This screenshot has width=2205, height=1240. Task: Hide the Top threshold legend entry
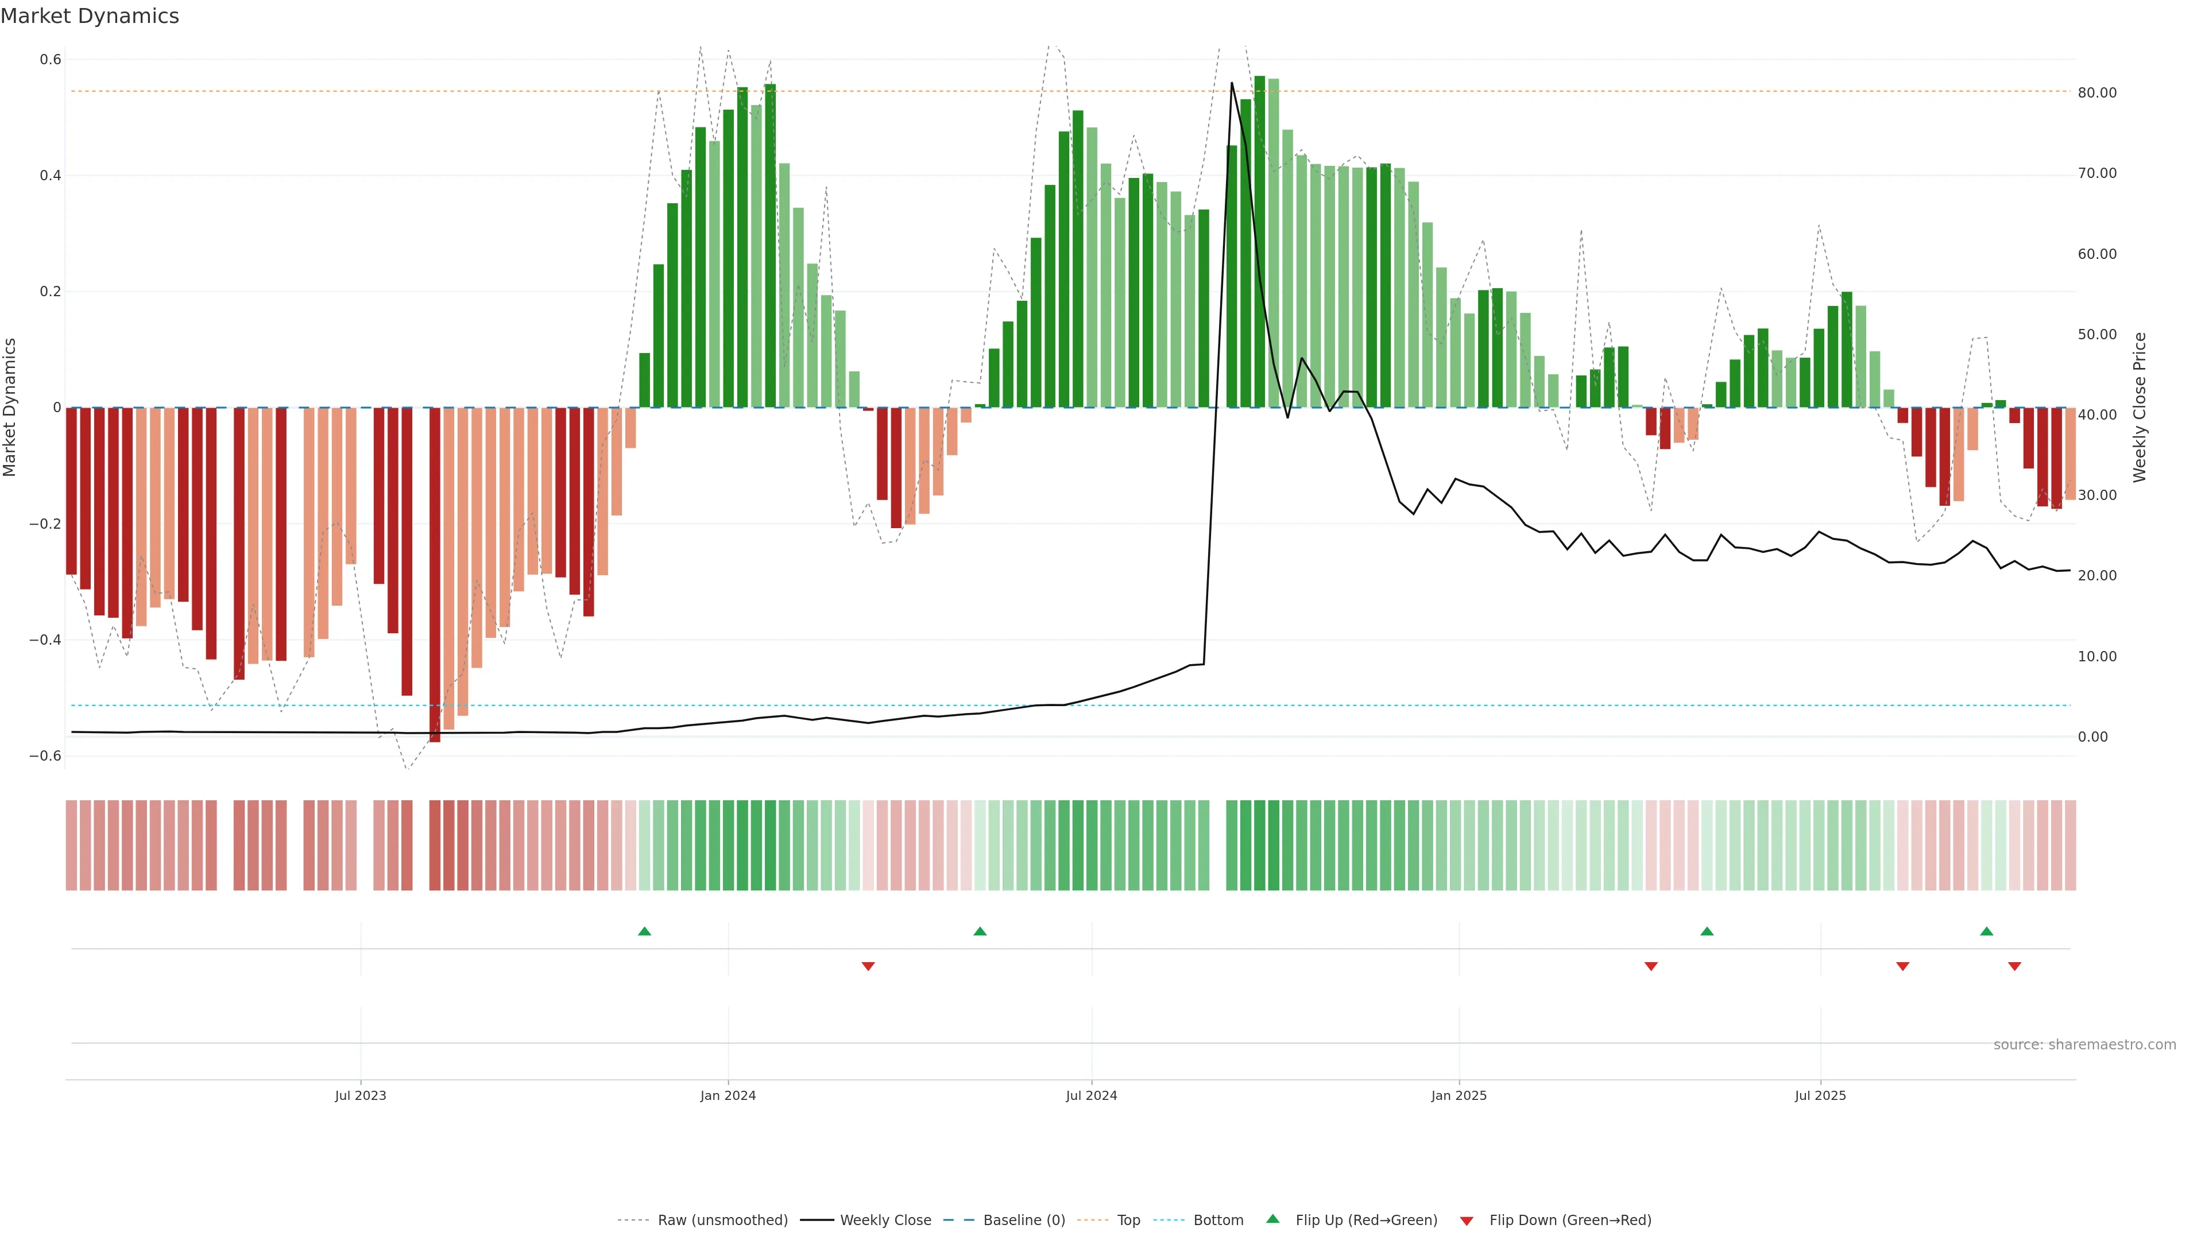[1128, 1220]
